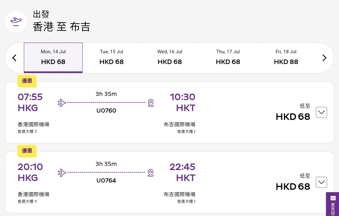
Task: Click the 低至 HKD 68 price on flight UO764
Action: pos(293,186)
